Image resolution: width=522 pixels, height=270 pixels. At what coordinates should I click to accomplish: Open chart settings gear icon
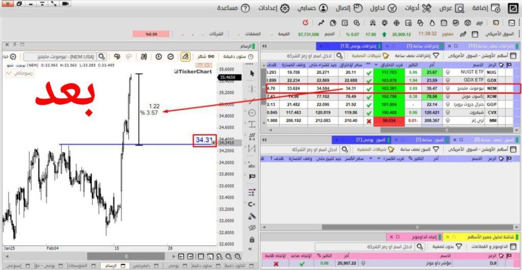tap(13, 57)
